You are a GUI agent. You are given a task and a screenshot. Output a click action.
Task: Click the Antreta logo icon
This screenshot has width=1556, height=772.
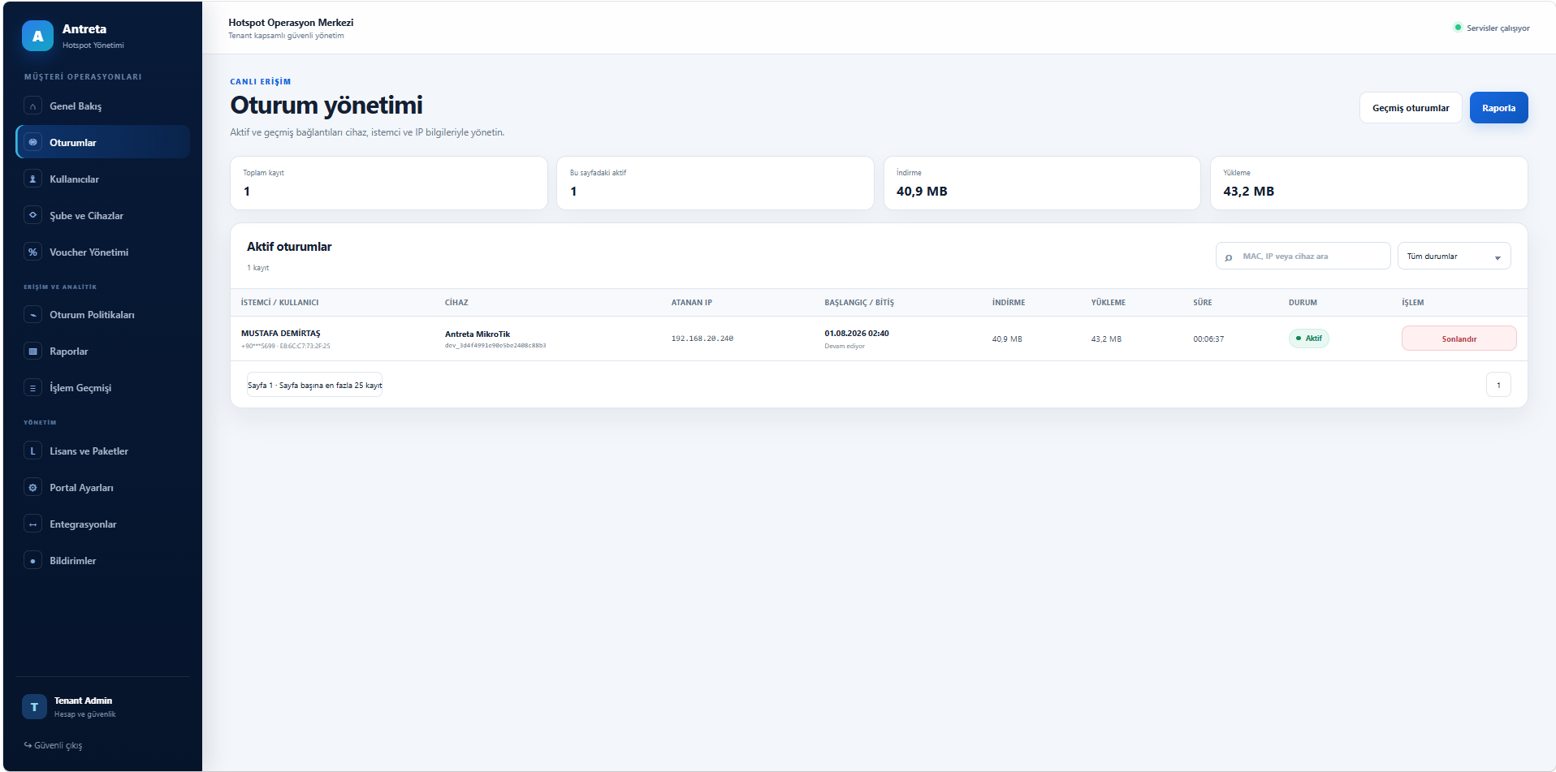coord(37,36)
